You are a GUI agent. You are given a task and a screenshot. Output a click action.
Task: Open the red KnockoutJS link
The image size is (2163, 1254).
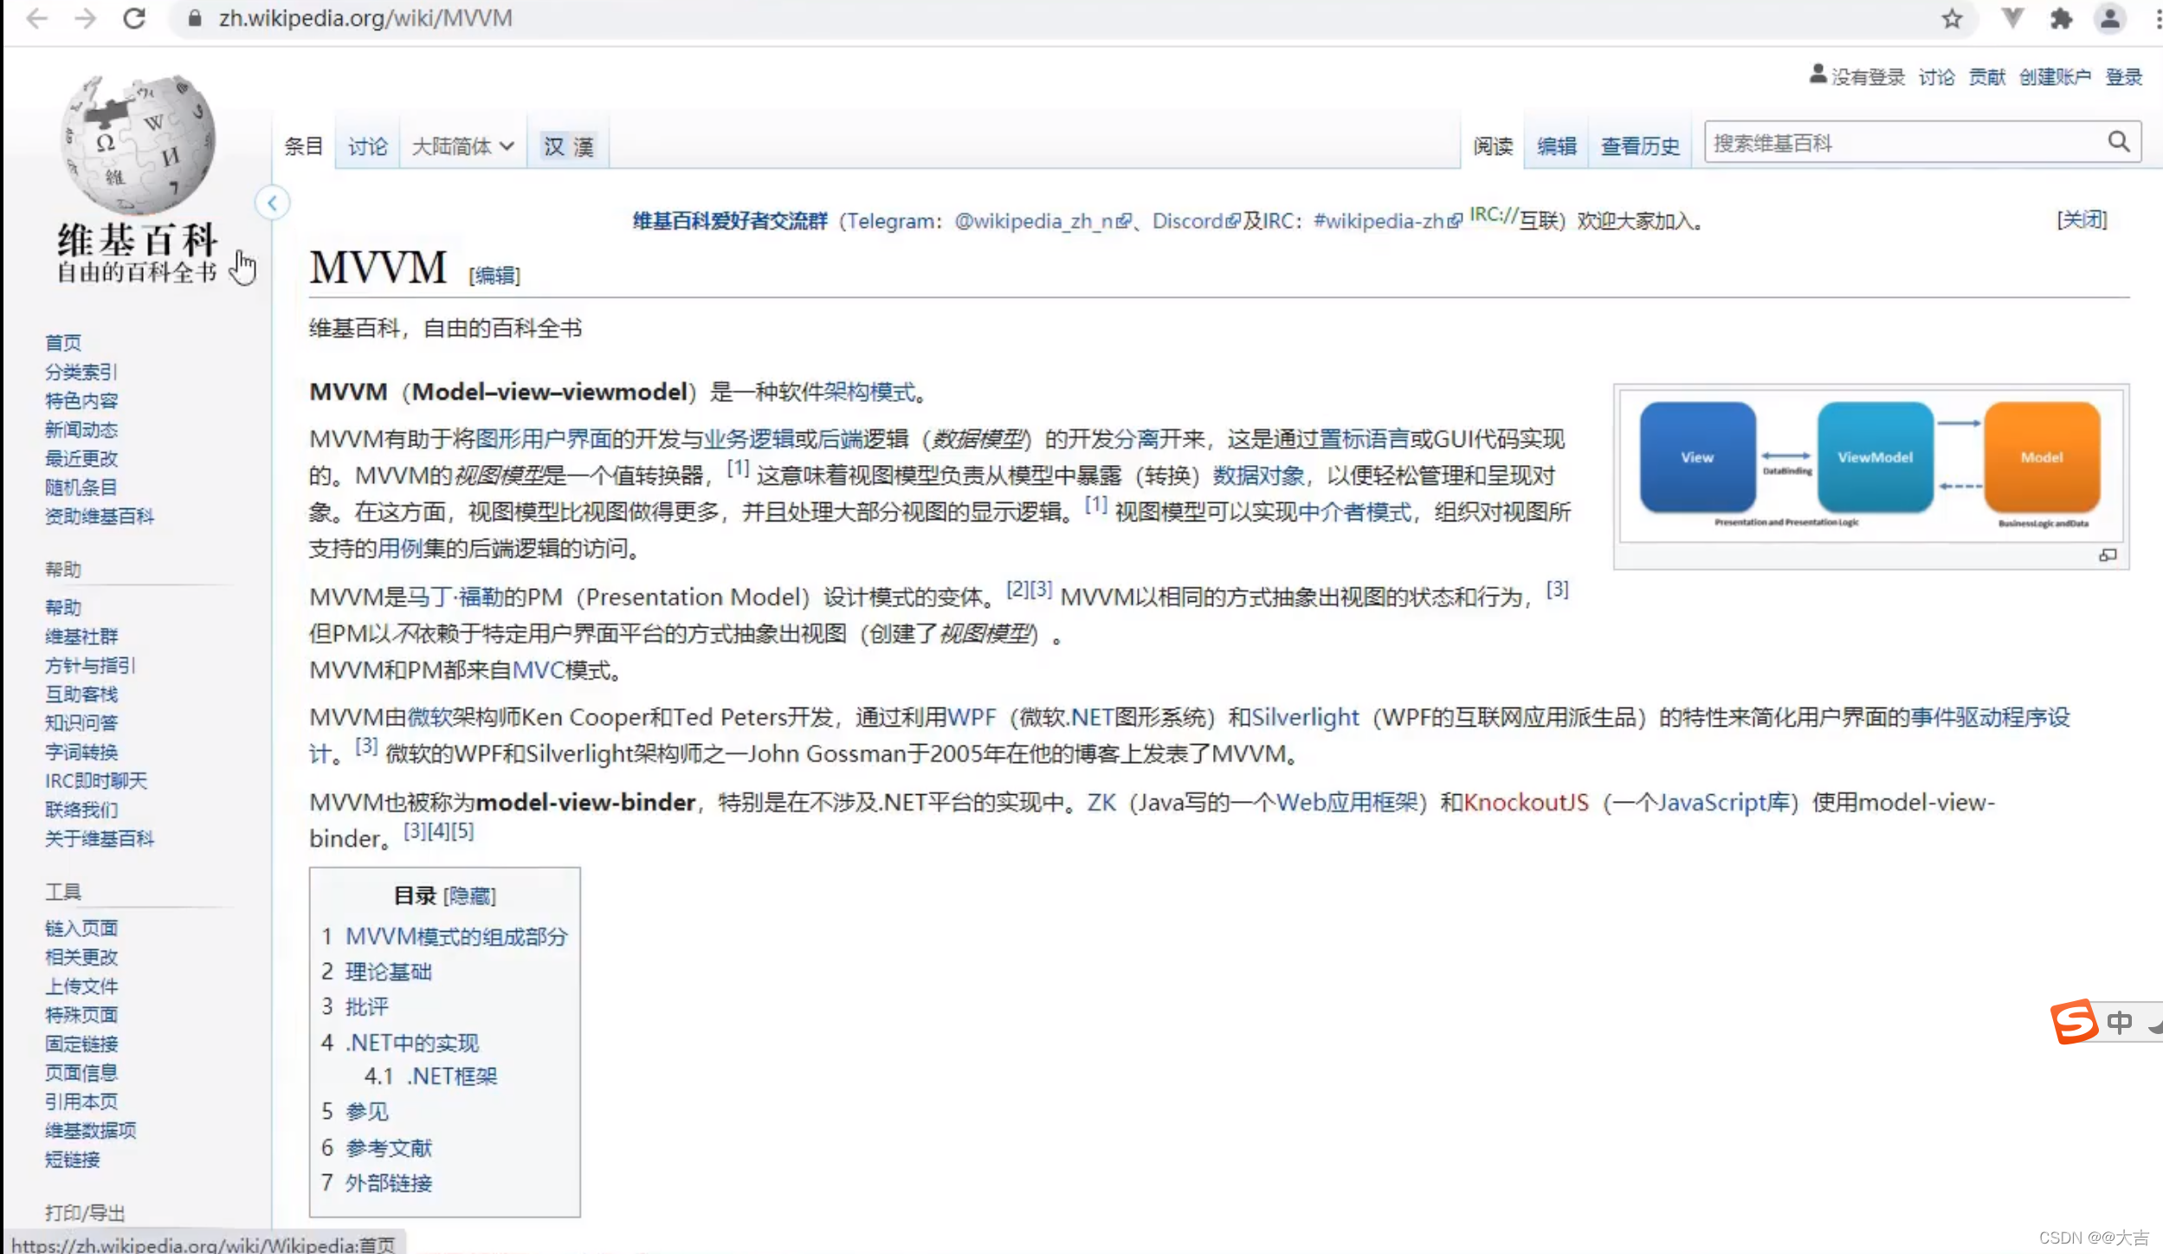coord(1526,802)
